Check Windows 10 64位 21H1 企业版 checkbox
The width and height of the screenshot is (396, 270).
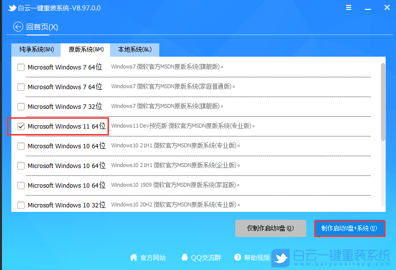click(21, 166)
